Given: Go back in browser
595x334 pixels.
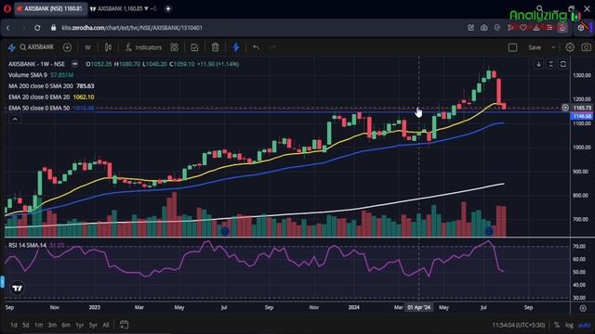Looking at the screenshot, I should click(8, 28).
